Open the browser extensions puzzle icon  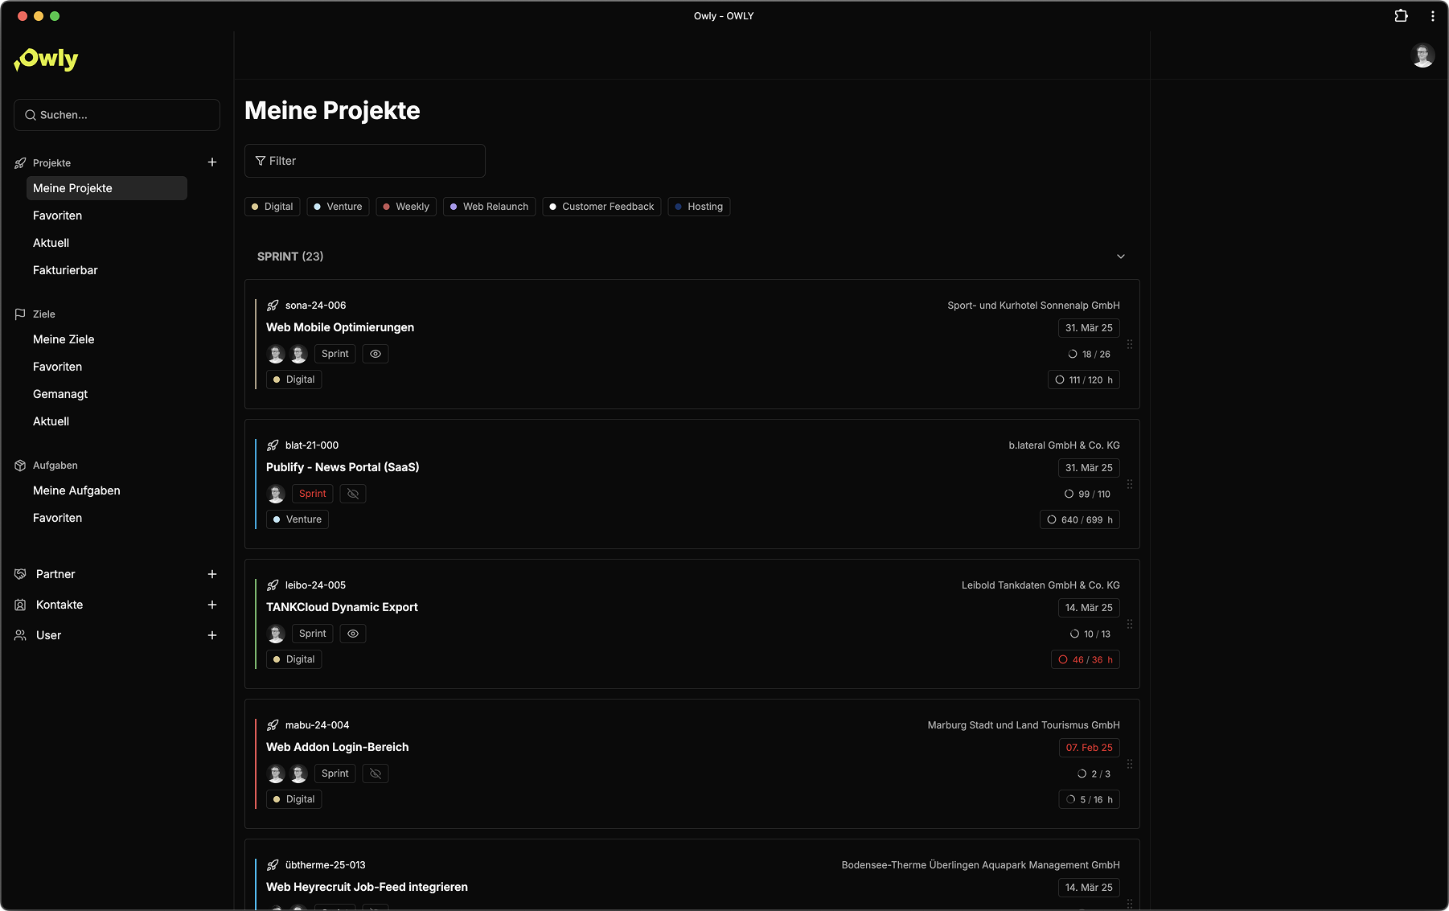coord(1401,16)
